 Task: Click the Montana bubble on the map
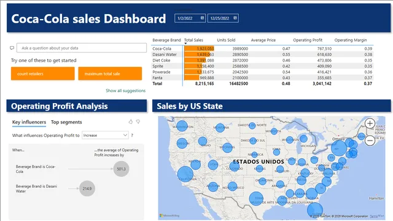tap(220, 128)
